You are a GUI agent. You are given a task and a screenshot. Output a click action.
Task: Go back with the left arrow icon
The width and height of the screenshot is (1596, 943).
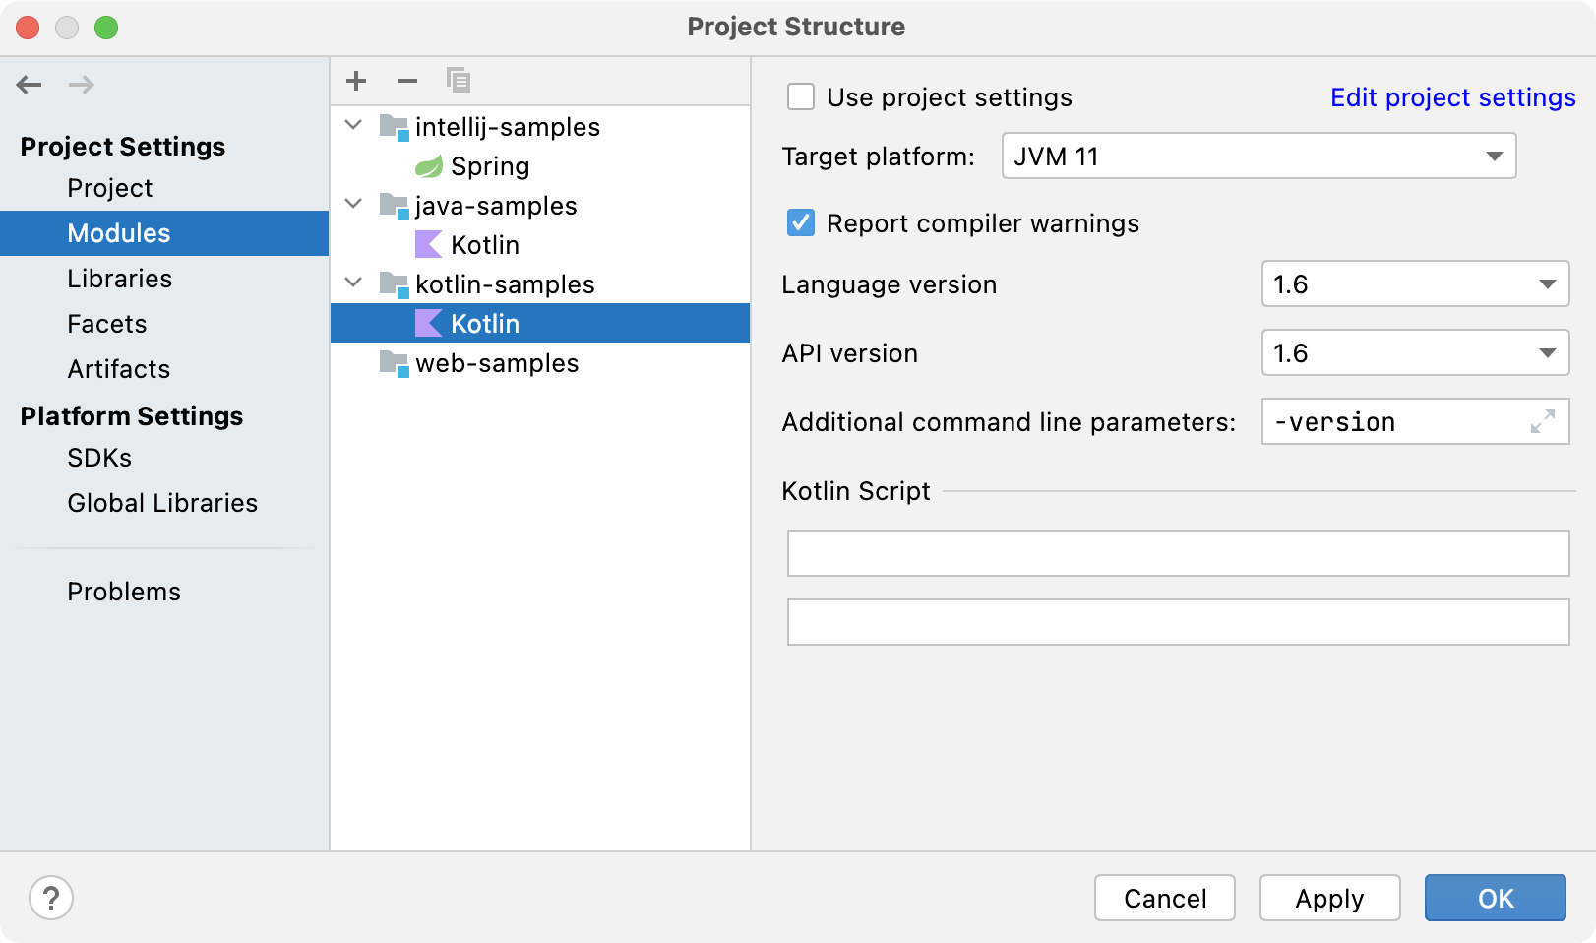(30, 85)
